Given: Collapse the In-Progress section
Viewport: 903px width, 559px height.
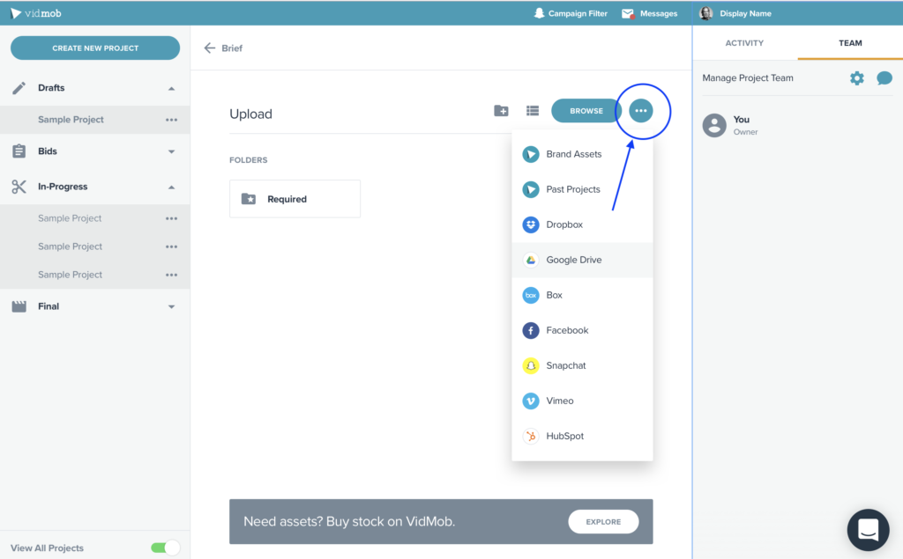Looking at the screenshot, I should coord(171,187).
